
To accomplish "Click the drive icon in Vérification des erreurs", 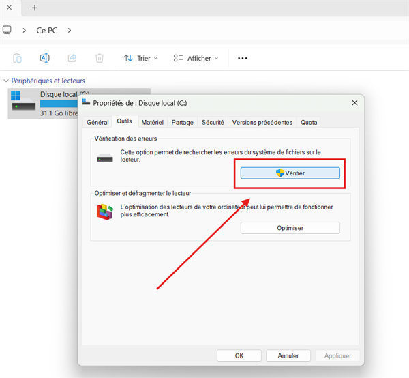I will (104, 158).
